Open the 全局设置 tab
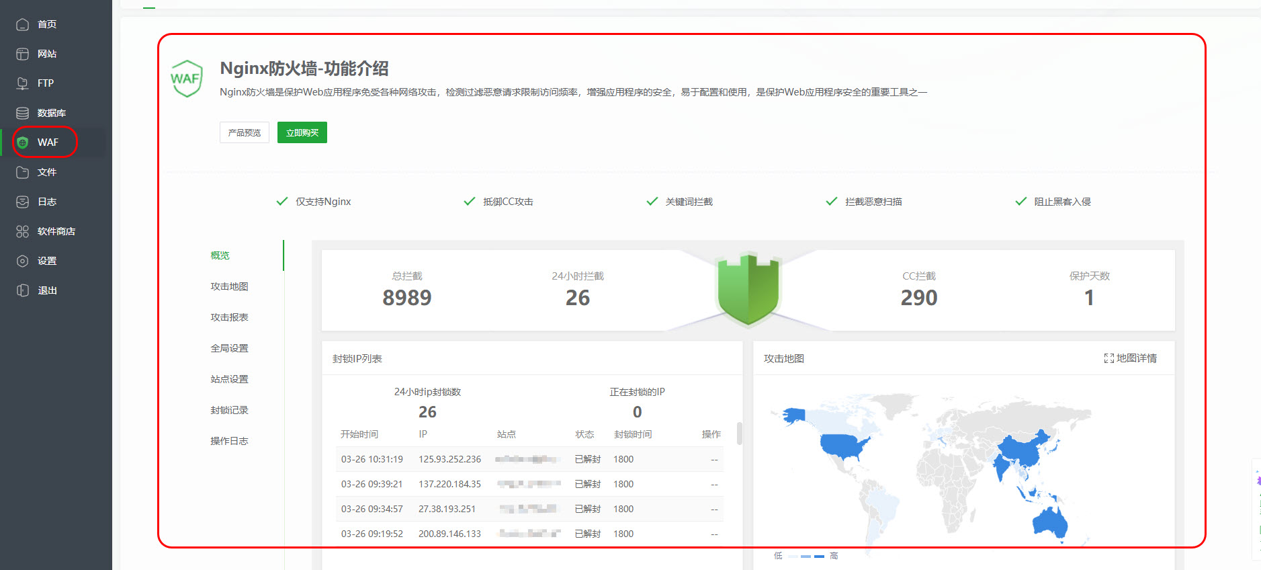Screen dimensions: 1261x570 pyautogui.click(x=230, y=348)
